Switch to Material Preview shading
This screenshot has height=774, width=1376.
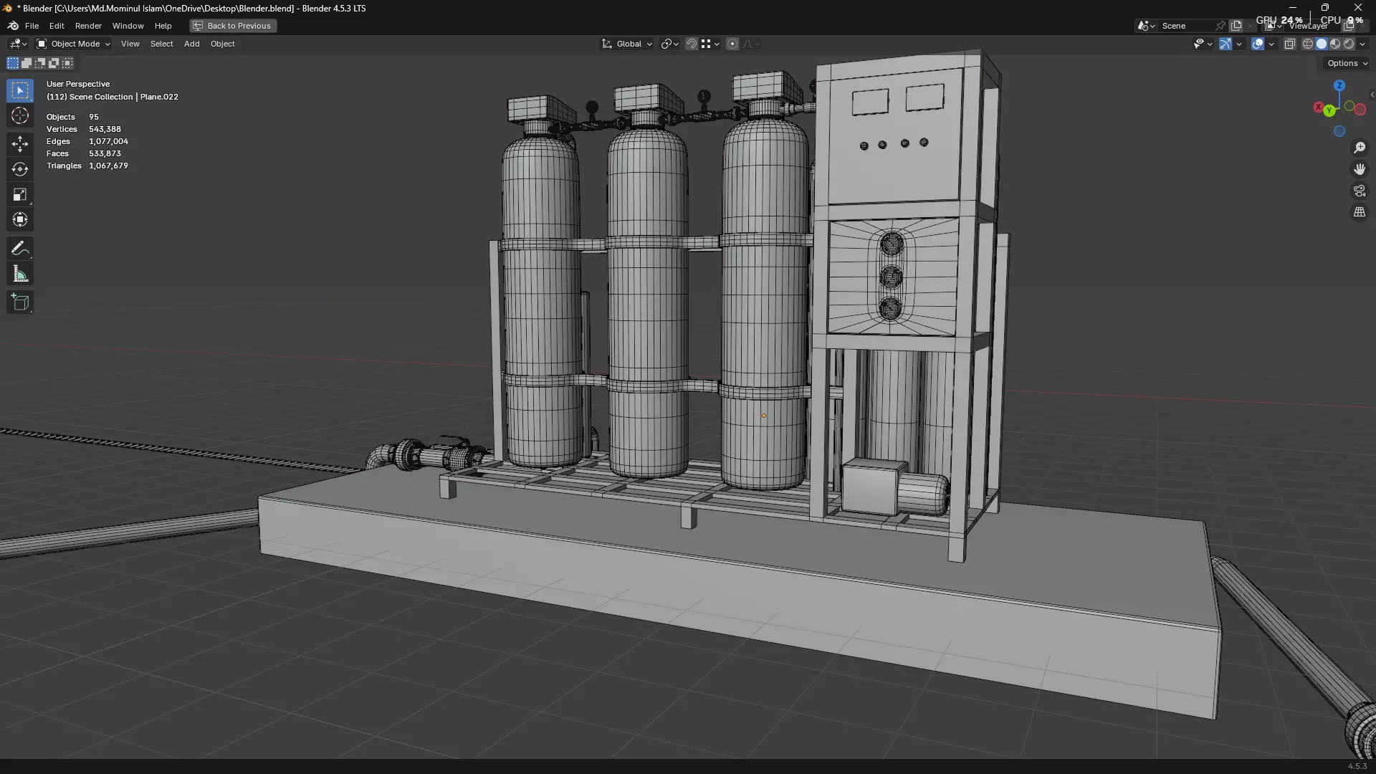(x=1335, y=44)
